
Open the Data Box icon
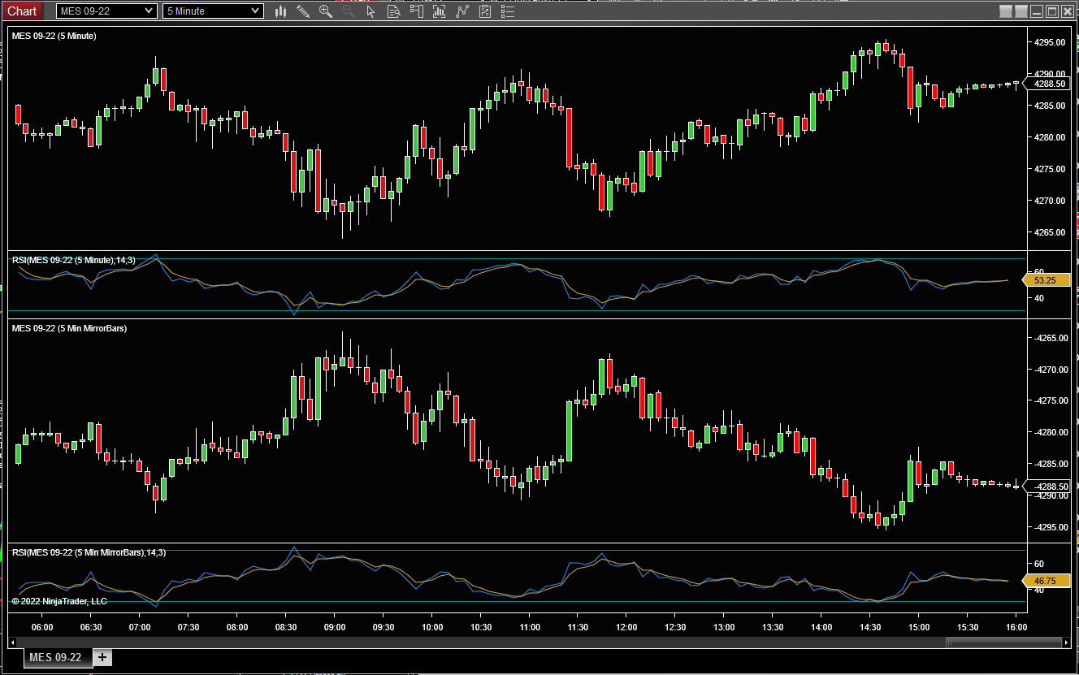coord(394,11)
